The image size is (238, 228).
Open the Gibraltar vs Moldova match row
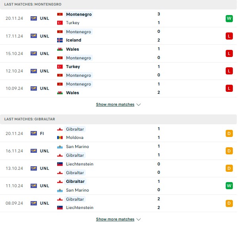point(118,133)
